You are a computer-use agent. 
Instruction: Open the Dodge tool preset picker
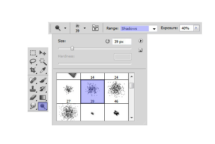click(65, 28)
